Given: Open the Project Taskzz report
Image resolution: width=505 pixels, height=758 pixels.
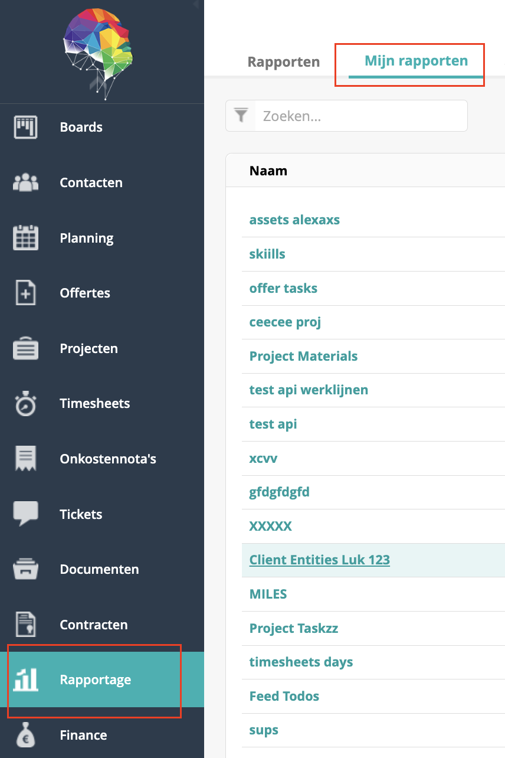Looking at the screenshot, I should pos(294,628).
